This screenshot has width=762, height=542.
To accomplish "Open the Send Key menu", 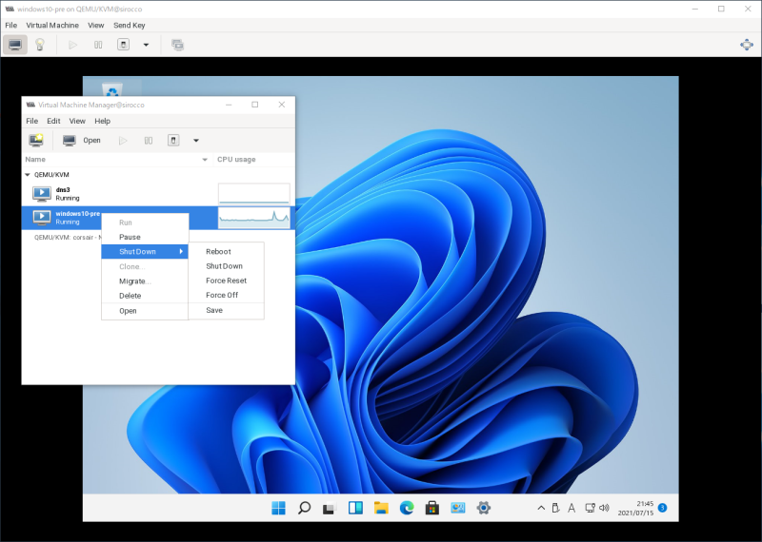I will coord(130,26).
